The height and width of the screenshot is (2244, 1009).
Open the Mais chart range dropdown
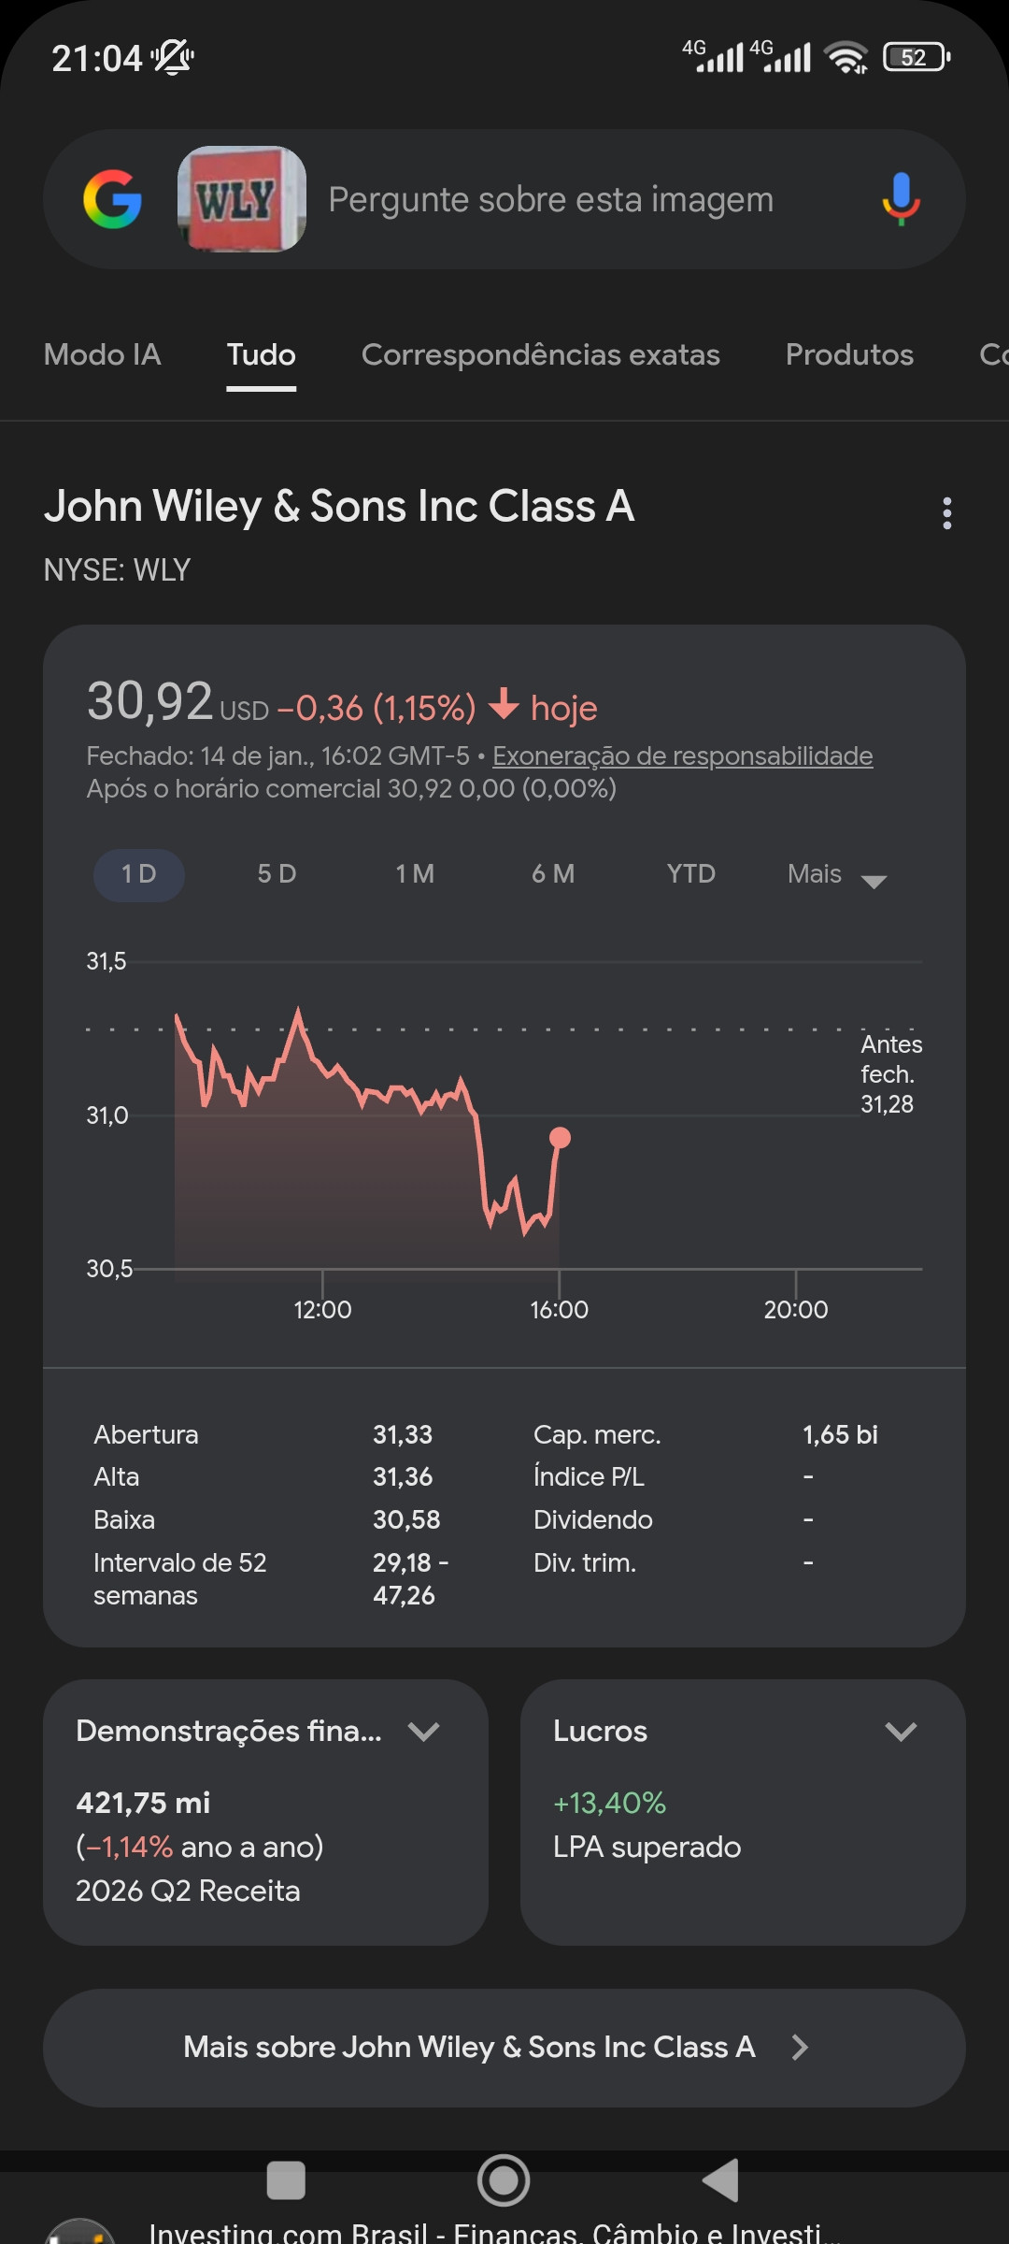point(836,875)
